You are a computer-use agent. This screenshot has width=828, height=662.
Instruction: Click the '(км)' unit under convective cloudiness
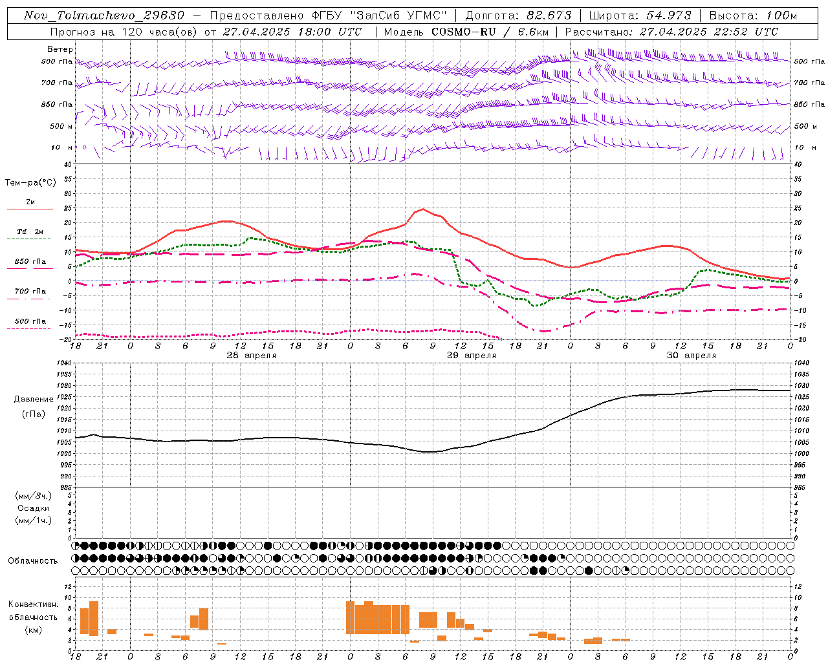tap(34, 630)
